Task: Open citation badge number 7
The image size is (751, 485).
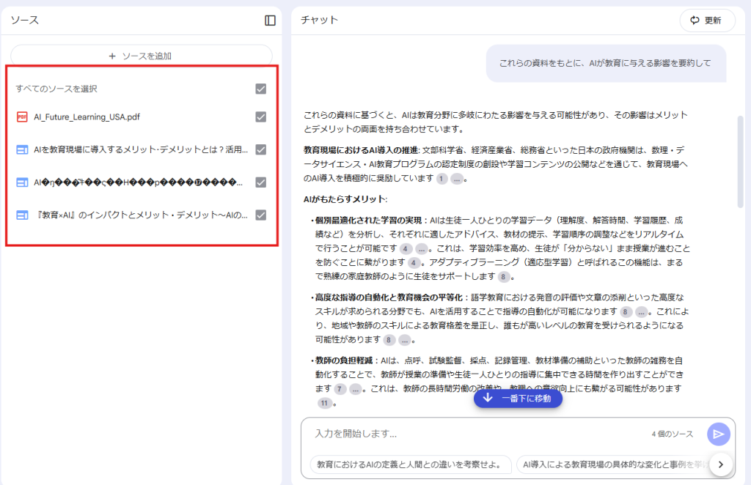Action: tap(340, 388)
